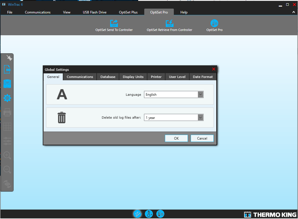298x219 pixels.
Task: Open the USB Flash Drive menu
Action: point(95,12)
